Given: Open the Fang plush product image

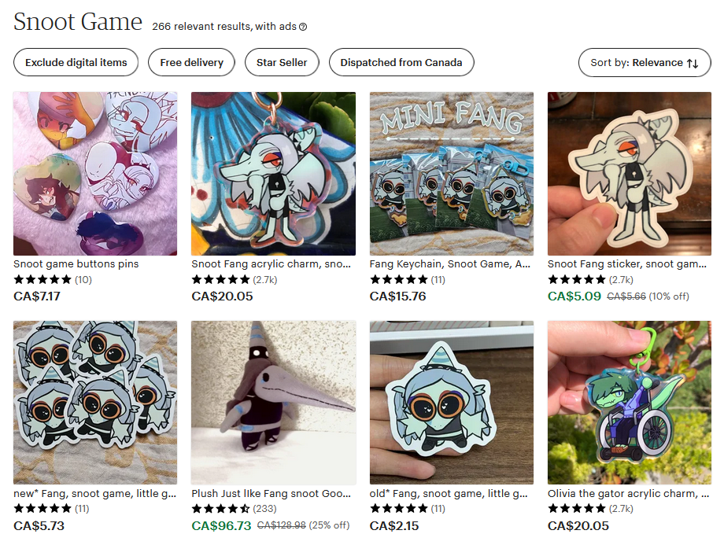Looking at the screenshot, I should [x=273, y=403].
